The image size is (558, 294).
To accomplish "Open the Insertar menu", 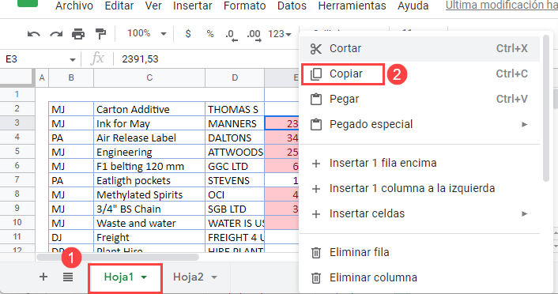I will point(193,6).
